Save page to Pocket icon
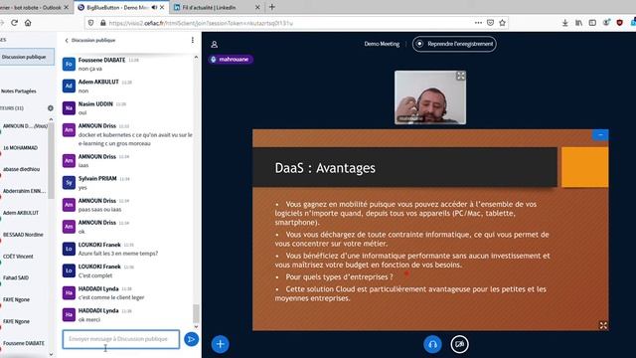636x358 pixels. [490, 23]
